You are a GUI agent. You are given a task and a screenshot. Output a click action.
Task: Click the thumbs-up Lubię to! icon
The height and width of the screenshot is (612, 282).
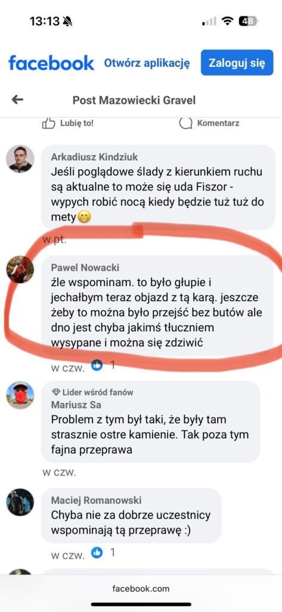point(48,123)
